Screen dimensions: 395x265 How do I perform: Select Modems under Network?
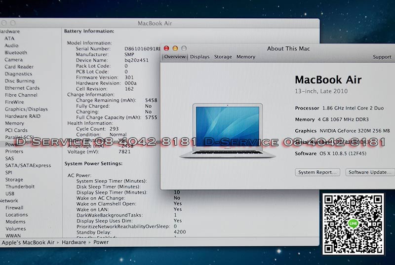[15, 222]
